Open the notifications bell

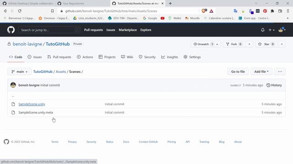[262, 30]
